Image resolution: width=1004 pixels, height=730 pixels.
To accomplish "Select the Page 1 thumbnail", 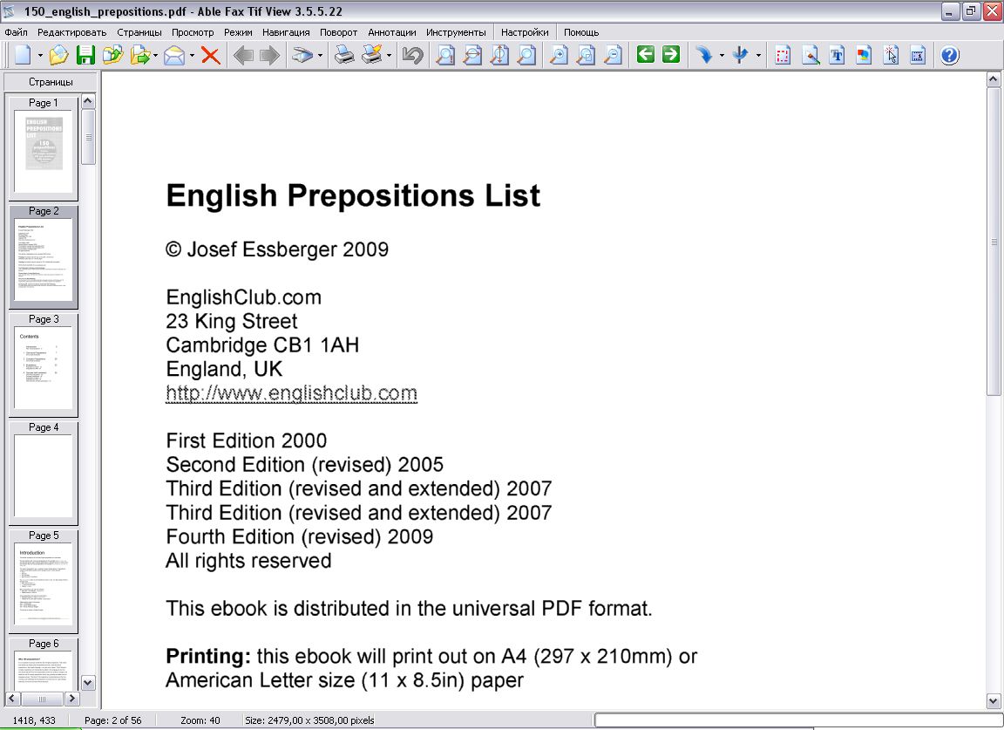I will pos(44,147).
